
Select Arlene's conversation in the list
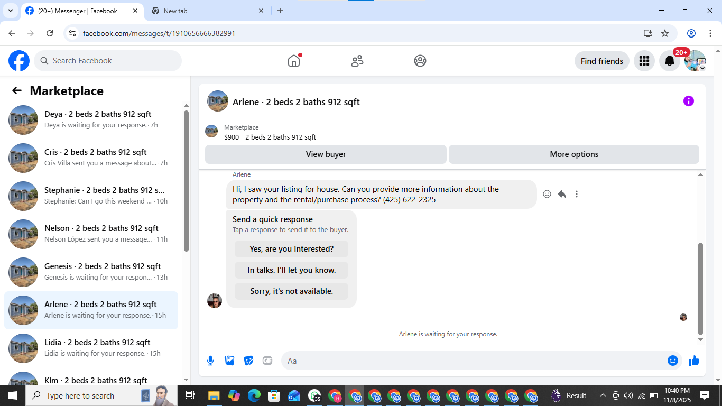[91, 310]
